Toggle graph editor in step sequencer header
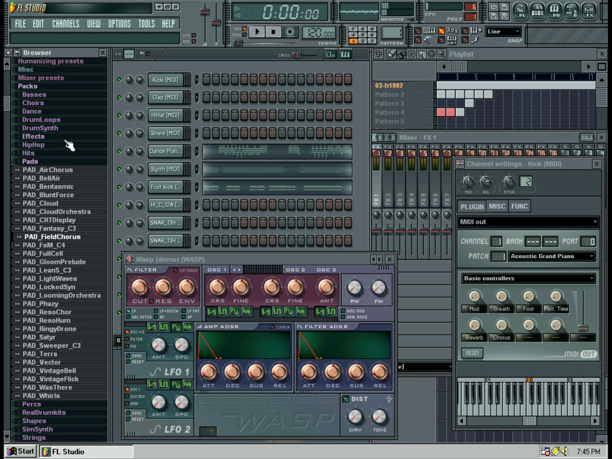 coord(330,54)
